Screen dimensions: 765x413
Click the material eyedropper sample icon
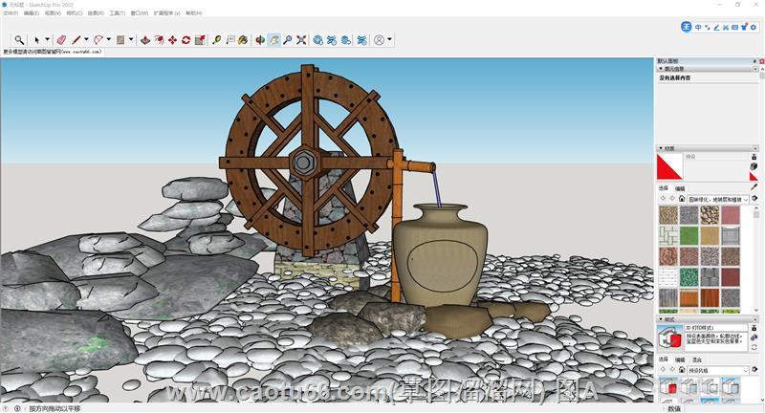pyautogui.click(x=754, y=186)
